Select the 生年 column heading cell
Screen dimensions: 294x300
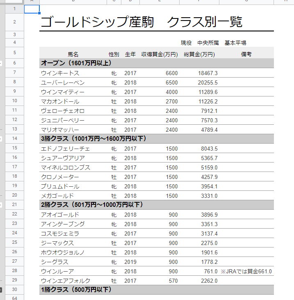130,54
